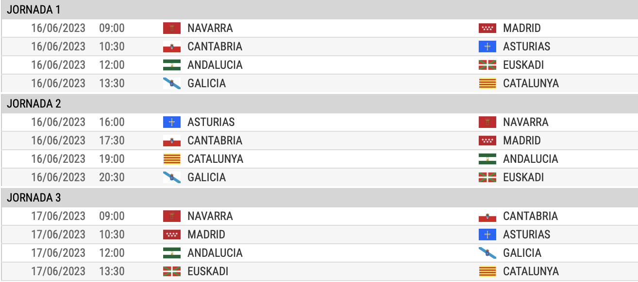Open ANDALUCIA home team in Jornada 1
The image size is (638, 282).
(x=215, y=65)
